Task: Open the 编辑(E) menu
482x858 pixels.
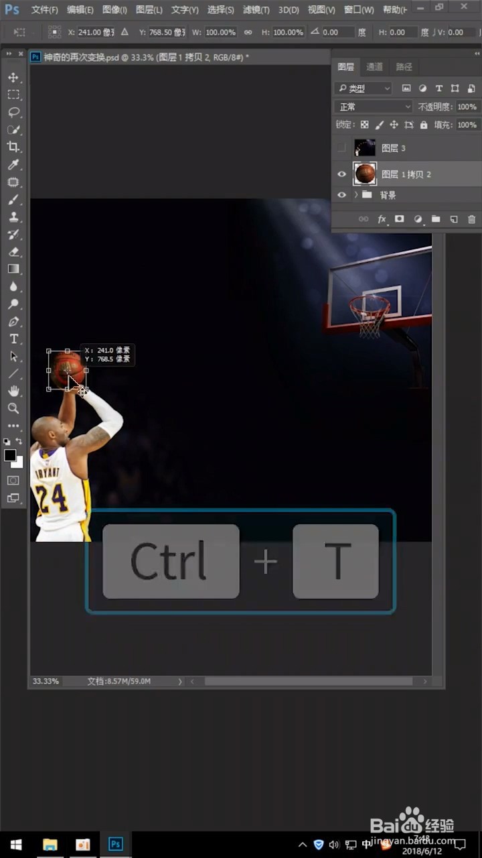Action: [x=80, y=10]
